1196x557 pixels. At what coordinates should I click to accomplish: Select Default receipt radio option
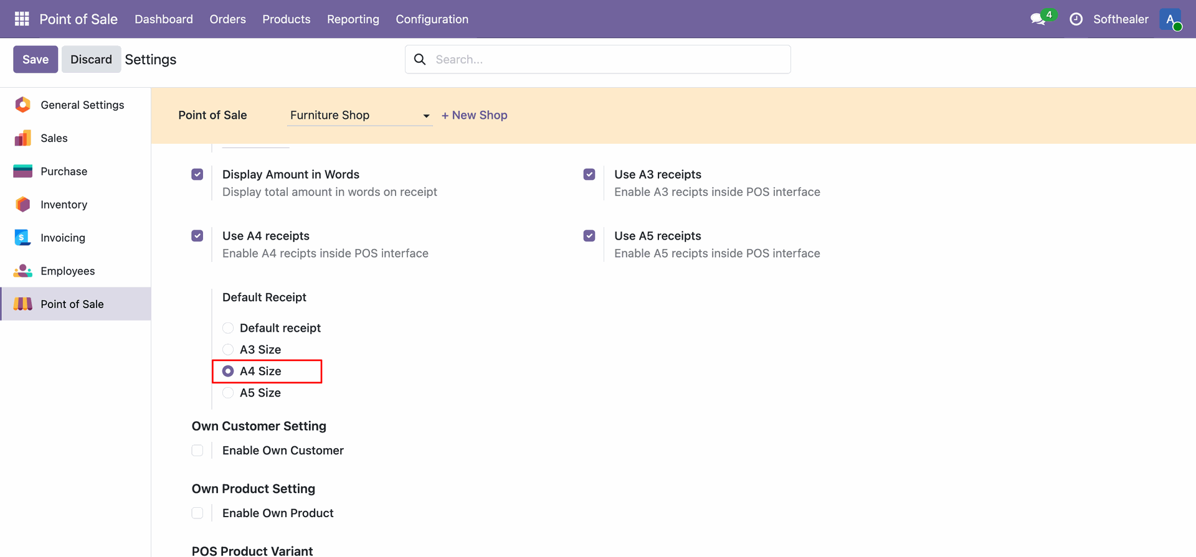tap(228, 328)
